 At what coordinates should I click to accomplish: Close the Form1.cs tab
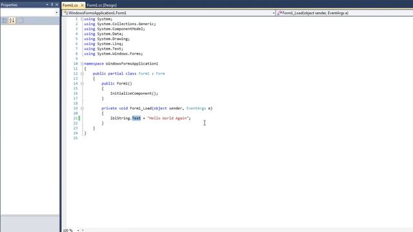pos(82,5)
